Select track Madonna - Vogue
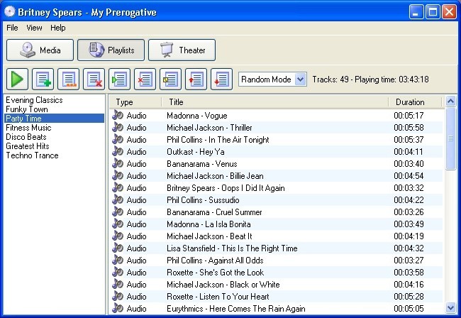Screen dimensions: 461x318 pyautogui.click(x=196, y=116)
